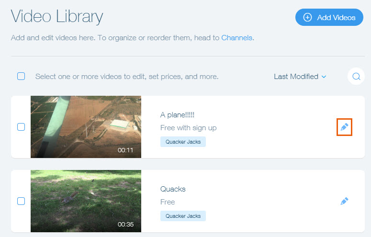Click Quacker Jacks tag on A plane!!!!!
Viewport: 371px width, 237px height.
pyautogui.click(x=183, y=142)
